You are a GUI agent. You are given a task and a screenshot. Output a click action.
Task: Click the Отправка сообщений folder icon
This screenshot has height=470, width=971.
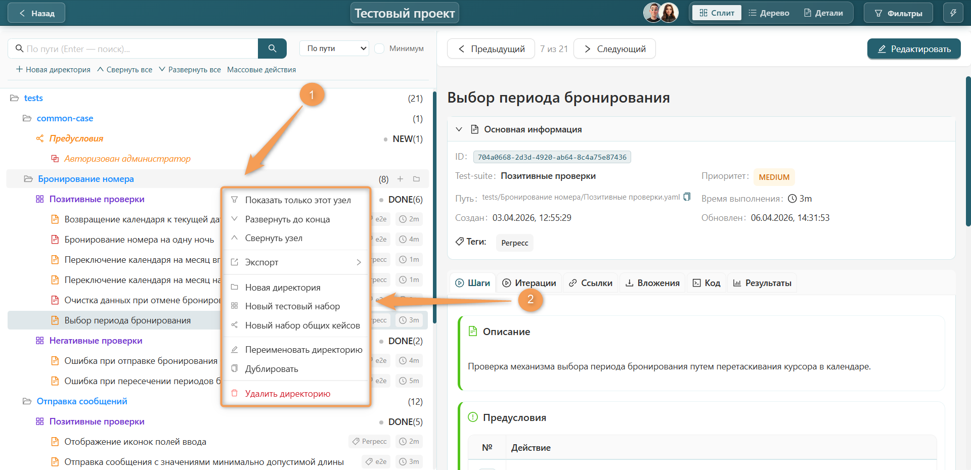[x=27, y=401]
